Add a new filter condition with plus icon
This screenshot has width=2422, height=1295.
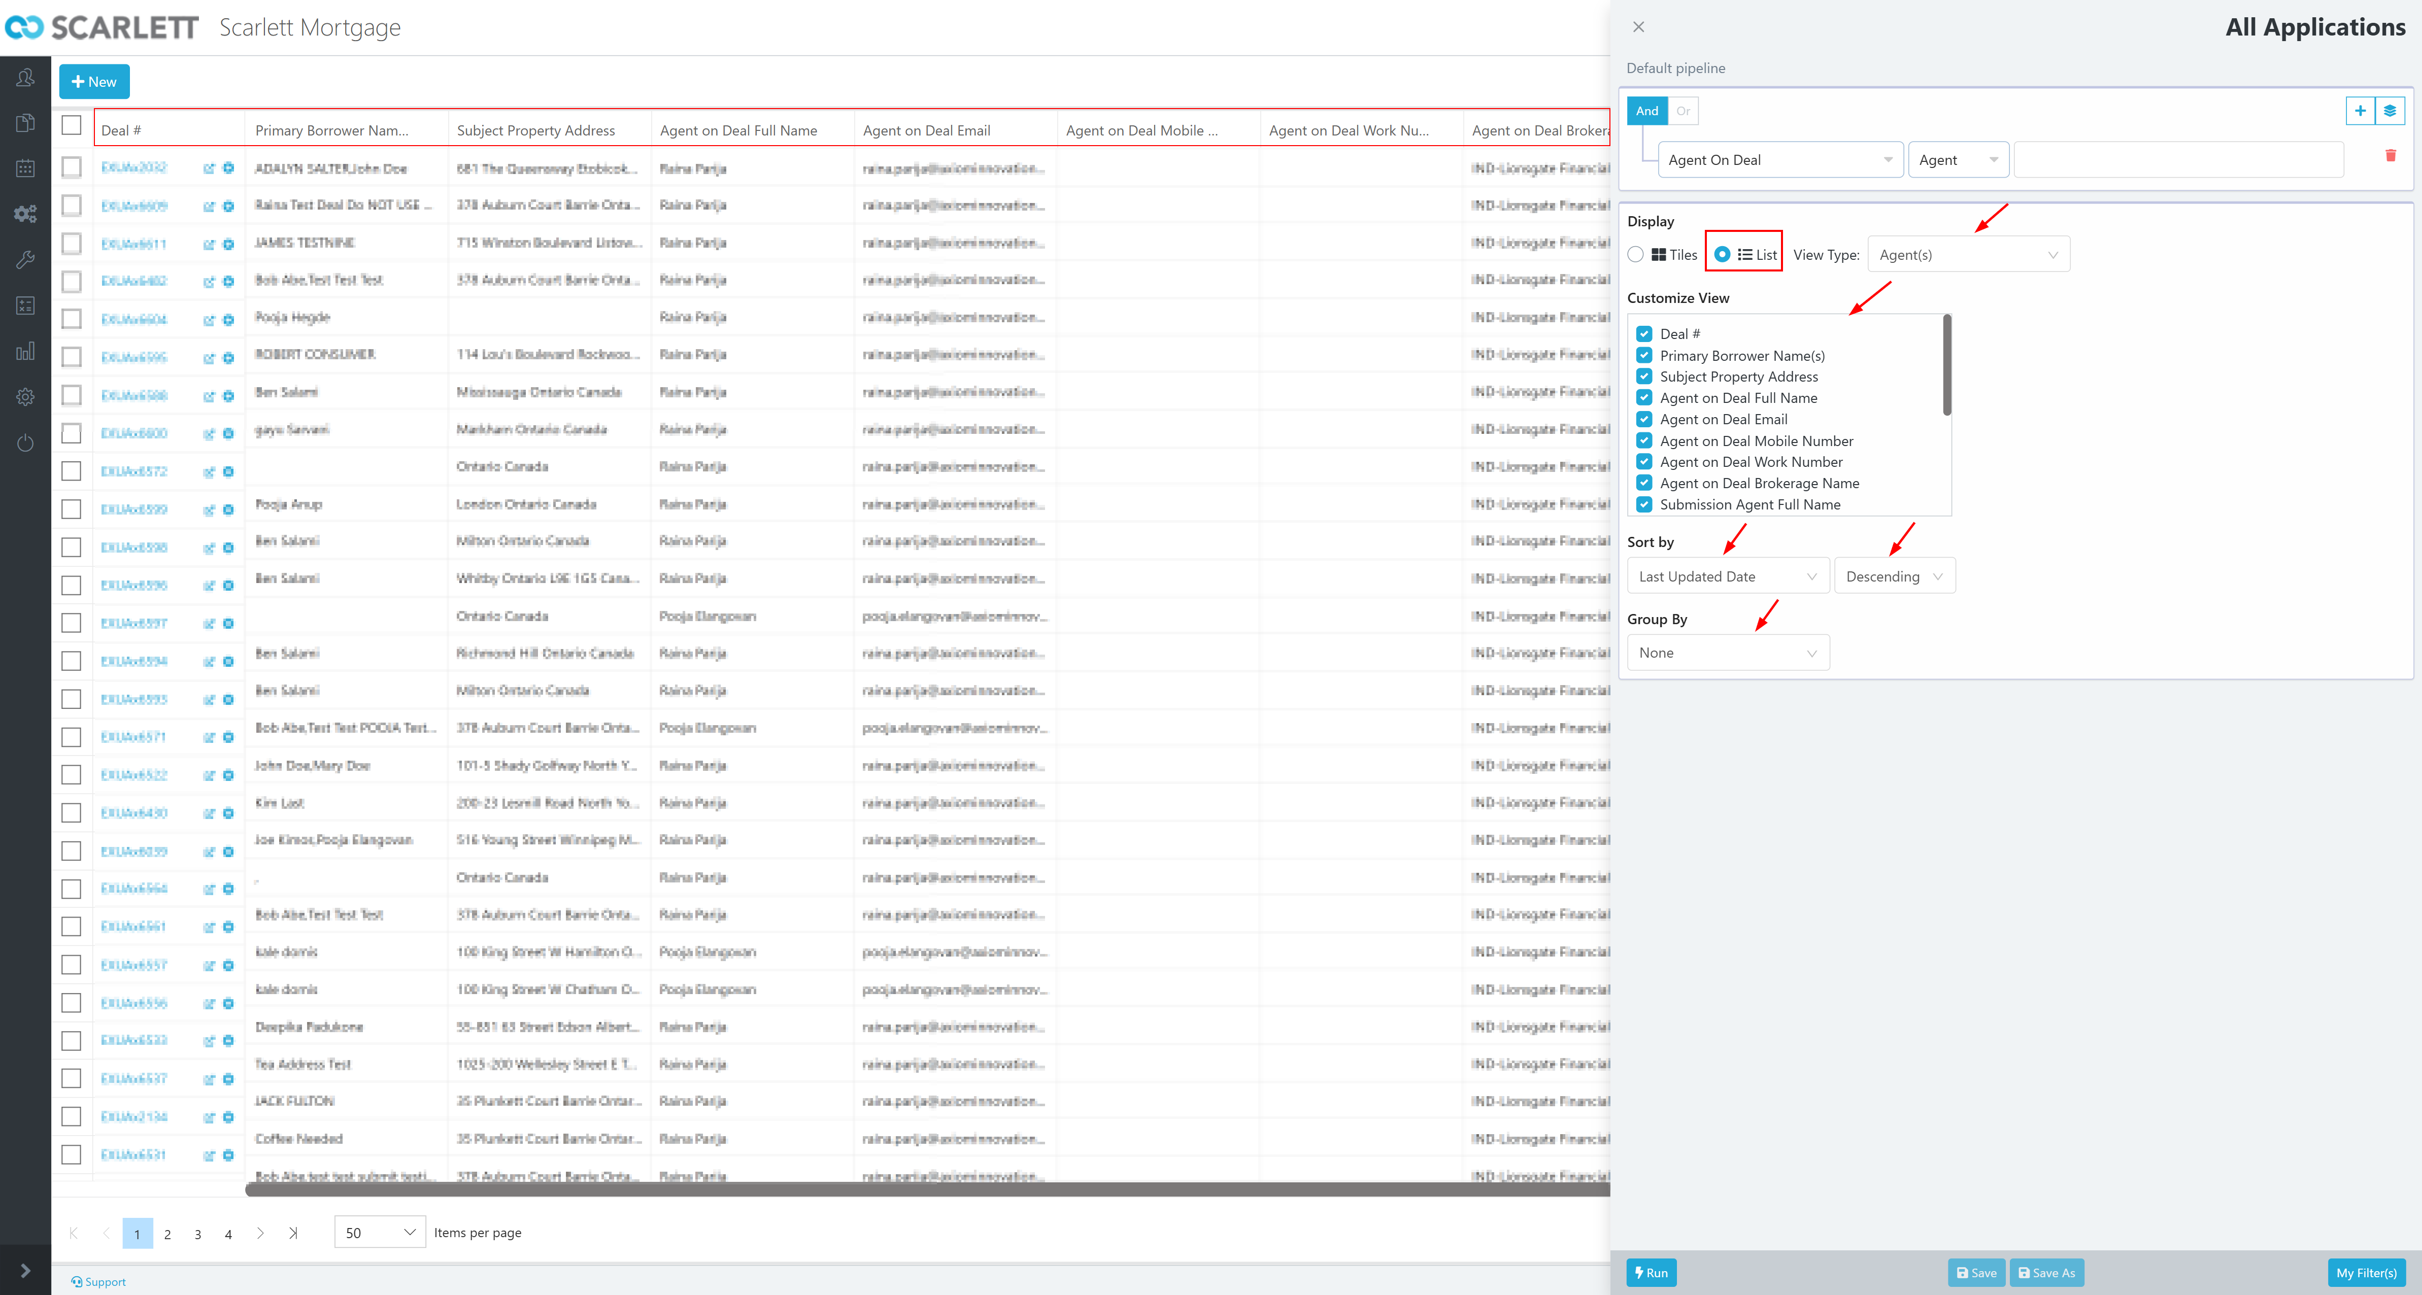(x=2360, y=111)
